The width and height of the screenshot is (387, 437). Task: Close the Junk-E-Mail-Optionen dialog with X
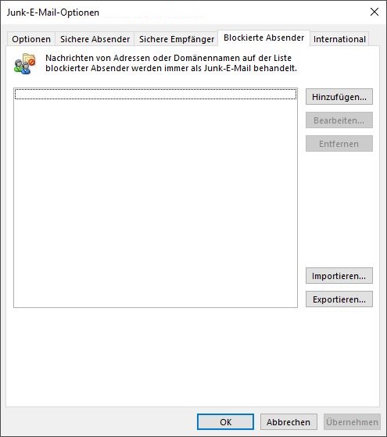click(x=374, y=12)
